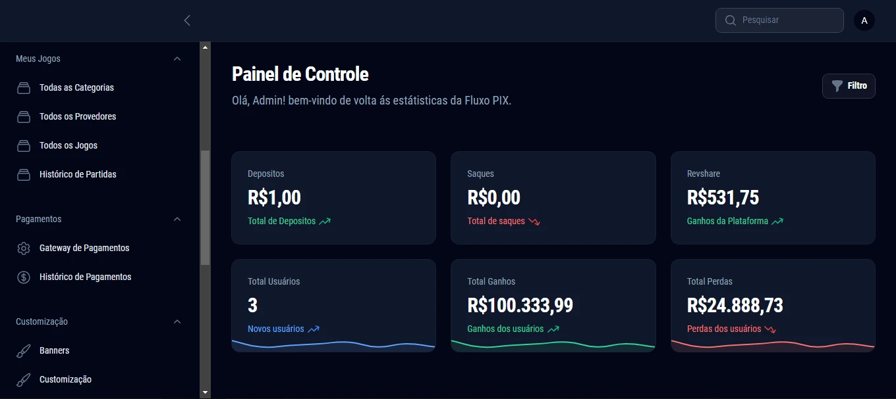Open the Gateway de Pagamentos menu item
This screenshot has width=896, height=399.
pos(84,248)
